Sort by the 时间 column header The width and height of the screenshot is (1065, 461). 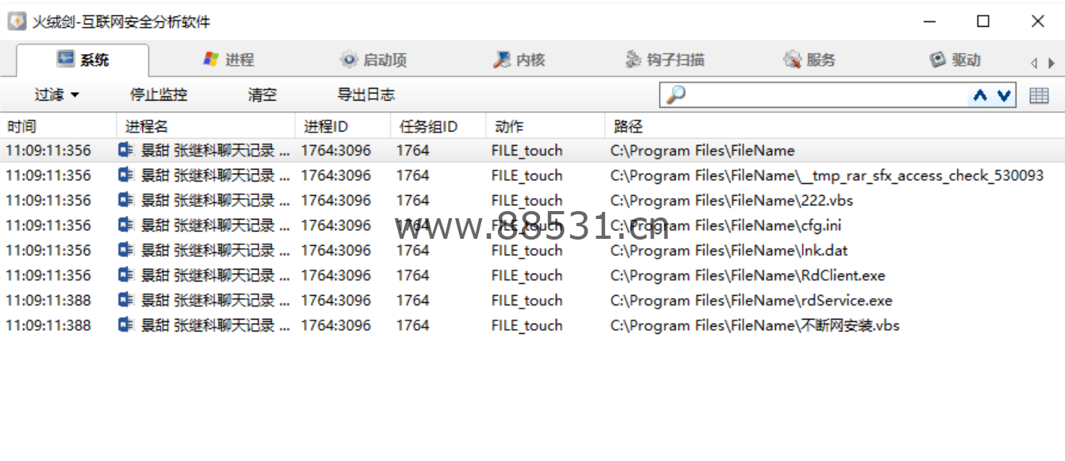(x=59, y=126)
